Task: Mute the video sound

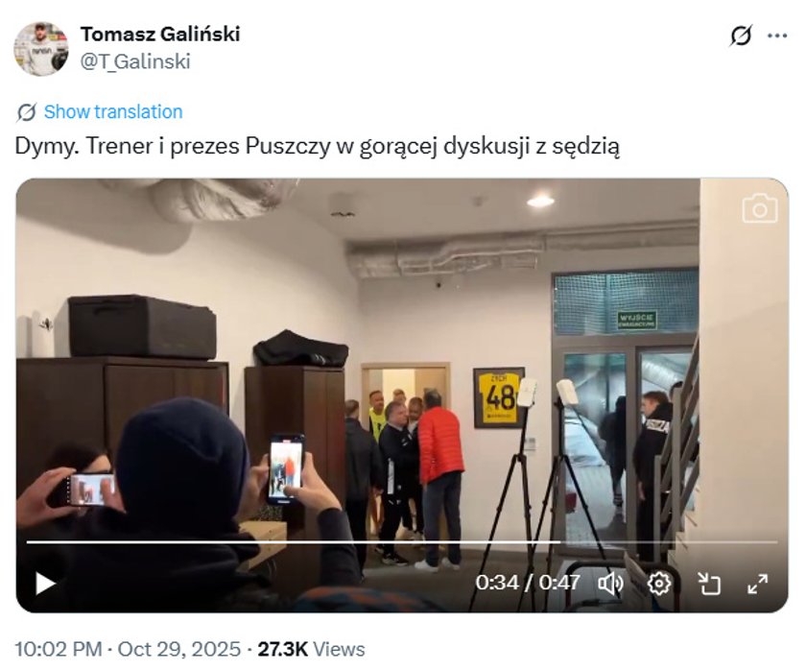Action: [x=610, y=584]
